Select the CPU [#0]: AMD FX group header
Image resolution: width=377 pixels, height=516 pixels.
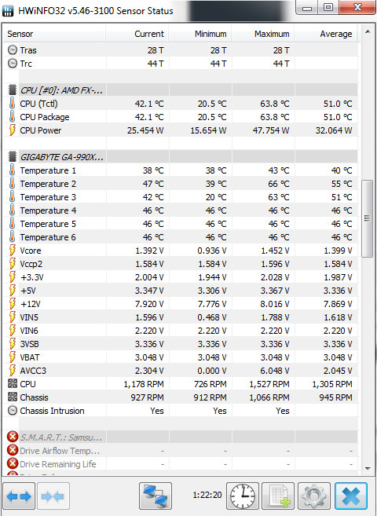coord(181,90)
